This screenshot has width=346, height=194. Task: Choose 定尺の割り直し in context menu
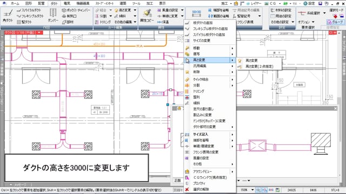coord(210,109)
